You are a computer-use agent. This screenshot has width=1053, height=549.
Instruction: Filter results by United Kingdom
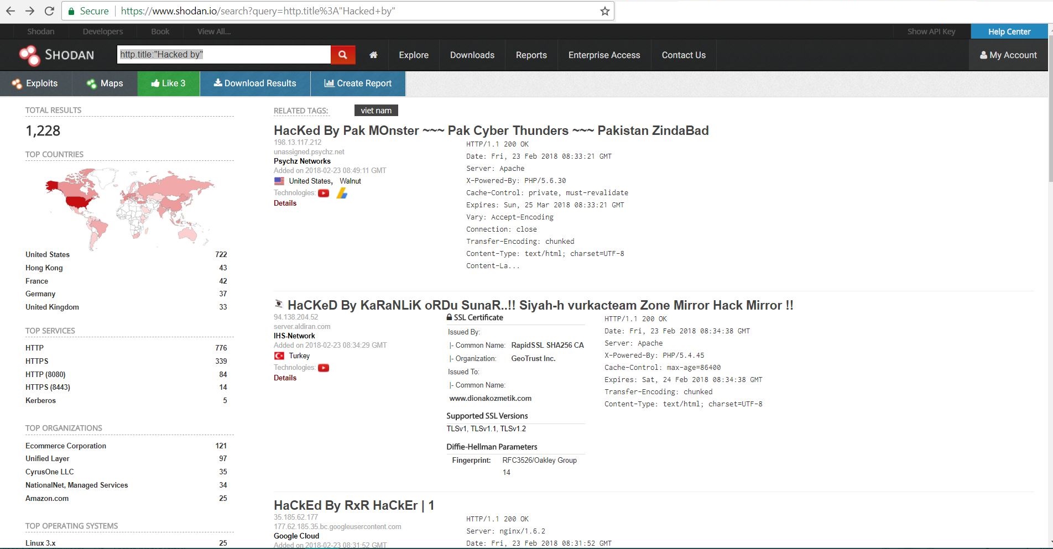[52, 307]
